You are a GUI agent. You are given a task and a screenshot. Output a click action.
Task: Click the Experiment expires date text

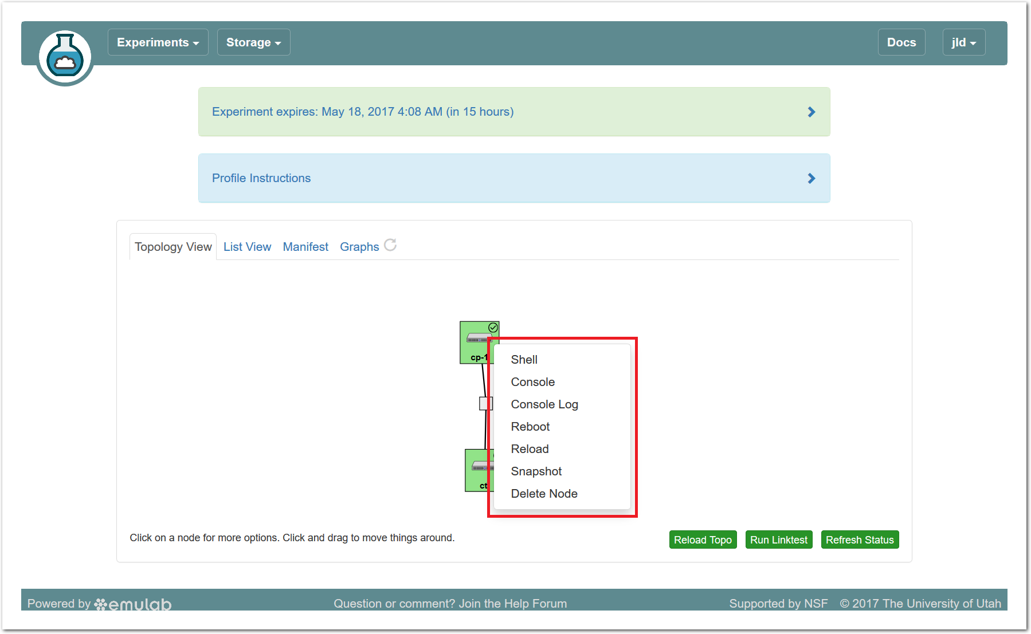363,112
